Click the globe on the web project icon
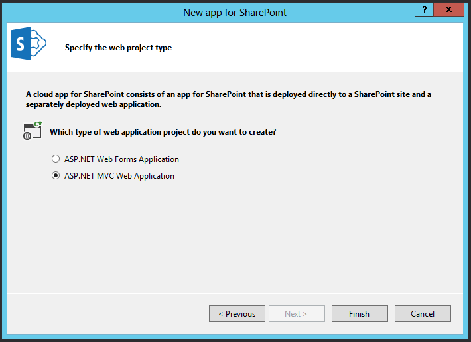This screenshot has width=471, height=342. click(x=27, y=136)
